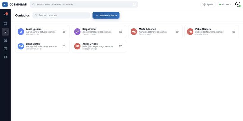Open Laura Iglesias contact name
Viewport: 243px width, 121px height.
pyautogui.click(x=33, y=29)
